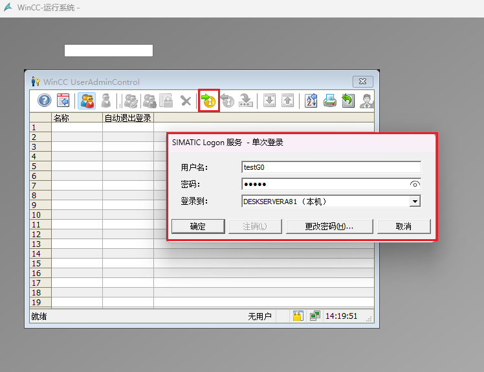This screenshot has width=484, height=372.
Task: Expand the 登录到 dropdown arrow
Action: pyautogui.click(x=415, y=202)
